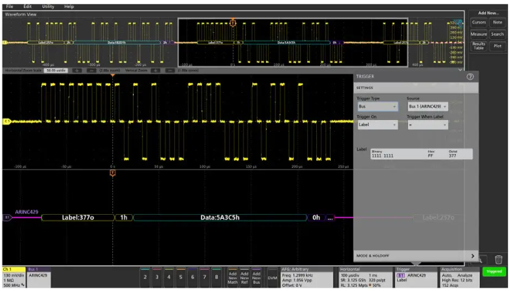Click the orange T trigger marker in zoom view
Viewport: 510px width, 291px height.
coord(113,173)
